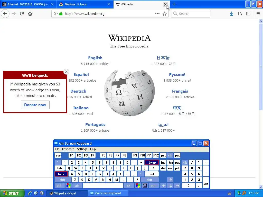This screenshot has height=197, width=263.
Task: Click the context menu key on On-Screen Keyboard
Action: tap(145, 186)
